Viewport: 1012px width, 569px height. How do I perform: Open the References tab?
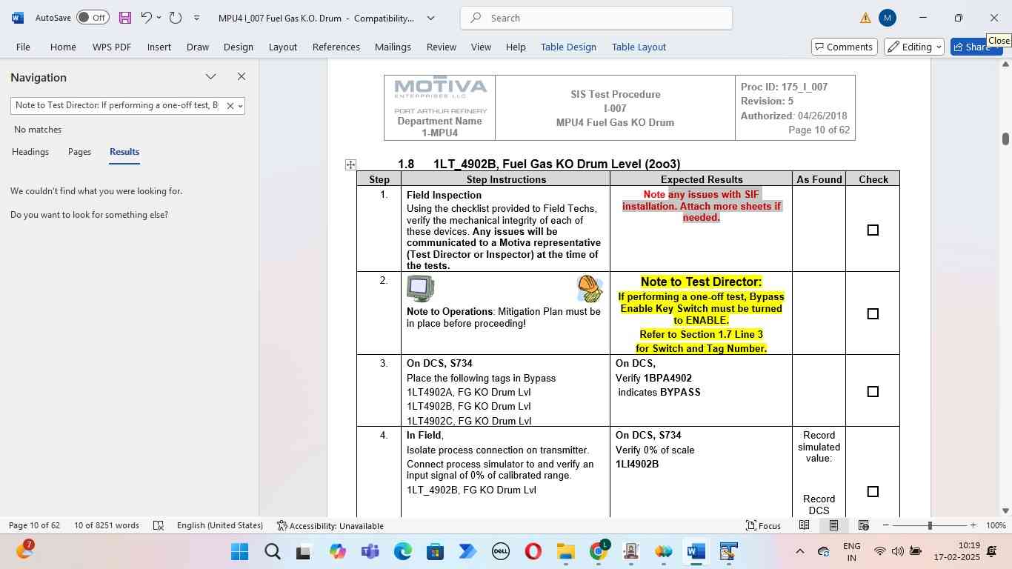pos(336,47)
